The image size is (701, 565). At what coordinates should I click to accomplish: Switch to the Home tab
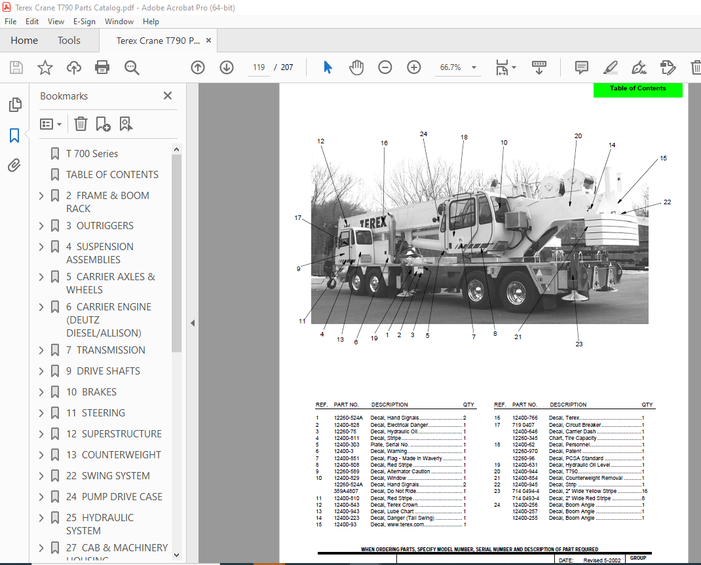(x=24, y=41)
